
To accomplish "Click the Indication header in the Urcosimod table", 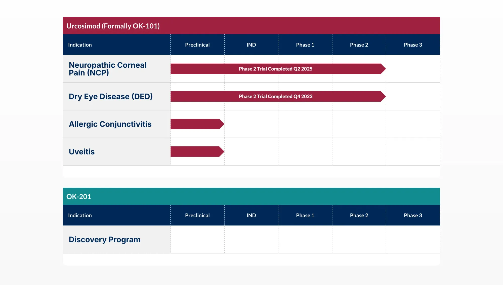I will coord(80,45).
